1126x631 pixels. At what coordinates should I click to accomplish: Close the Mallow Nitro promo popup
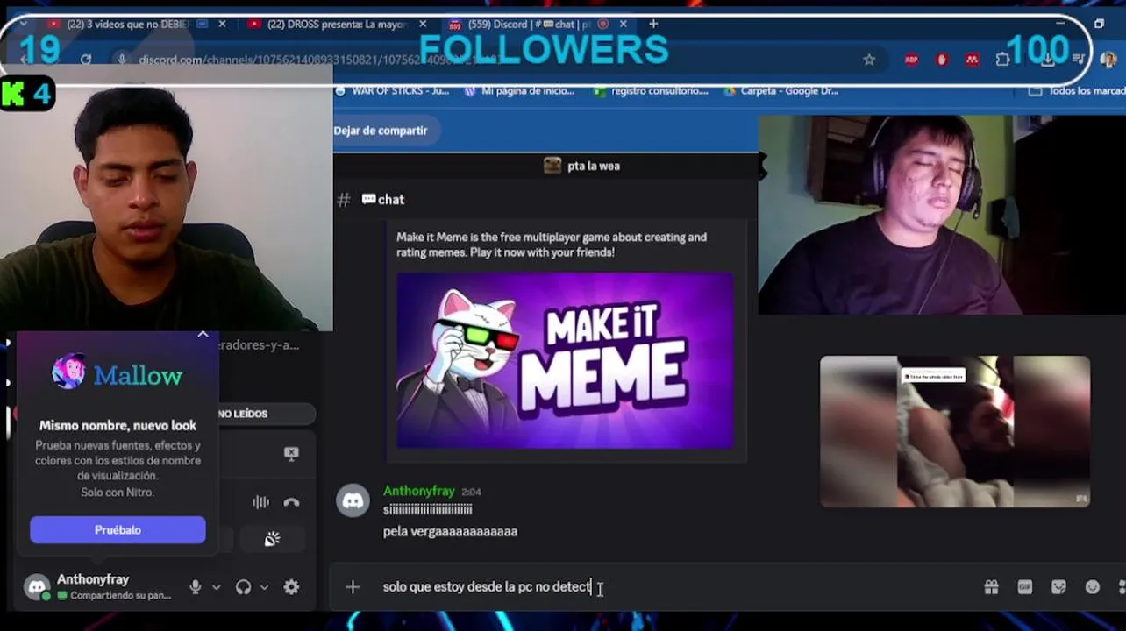pyautogui.click(x=203, y=334)
